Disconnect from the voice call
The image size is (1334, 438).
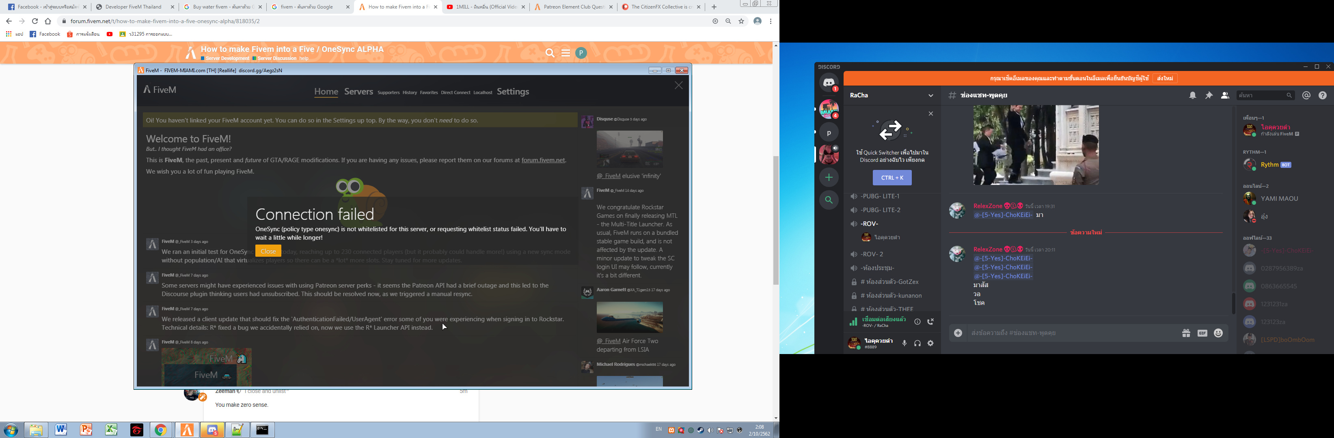pos(930,322)
